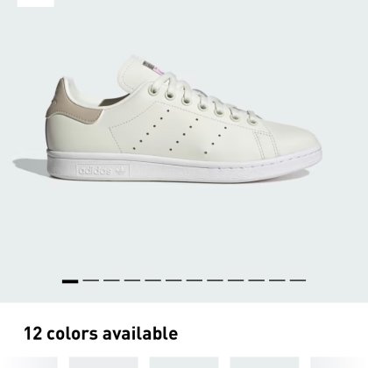The image size is (368, 368).
Task: Jump to the eleventh image indicator dash
Action: (278, 280)
